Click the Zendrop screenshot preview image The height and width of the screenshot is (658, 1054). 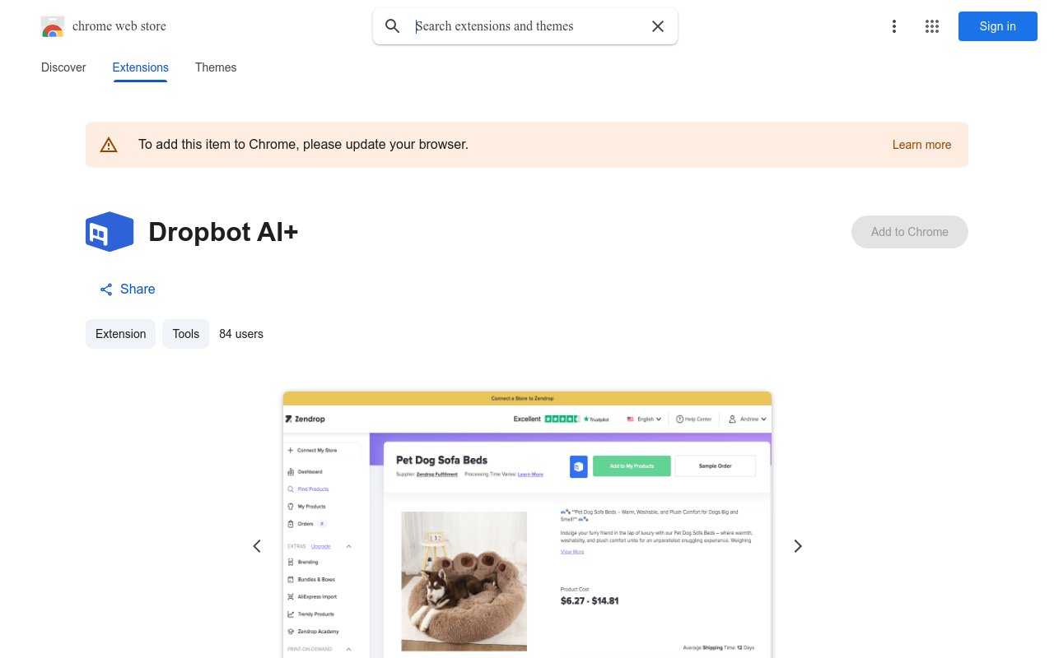click(527, 525)
